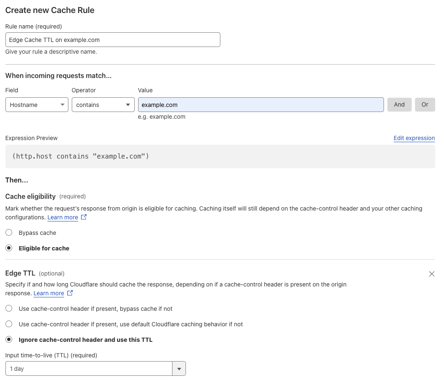Open the contains operator dropdown
The height and width of the screenshot is (380, 444).
point(103,104)
